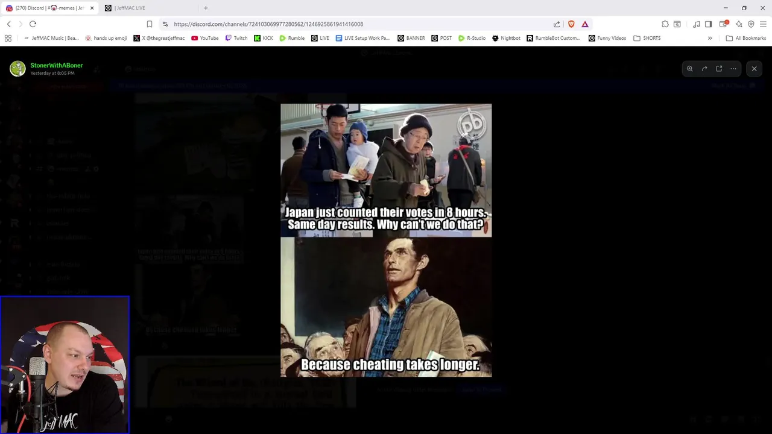Screen dimensions: 772x434
Task: Open the apps grid icon in bookmarks bar
Action: [8, 38]
